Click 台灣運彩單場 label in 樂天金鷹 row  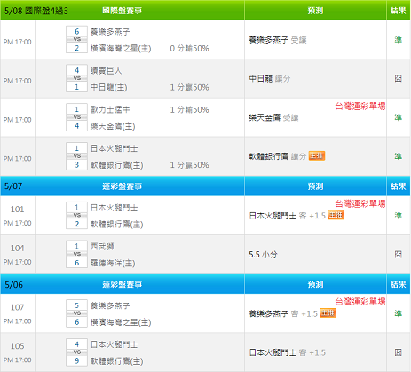(x=360, y=106)
